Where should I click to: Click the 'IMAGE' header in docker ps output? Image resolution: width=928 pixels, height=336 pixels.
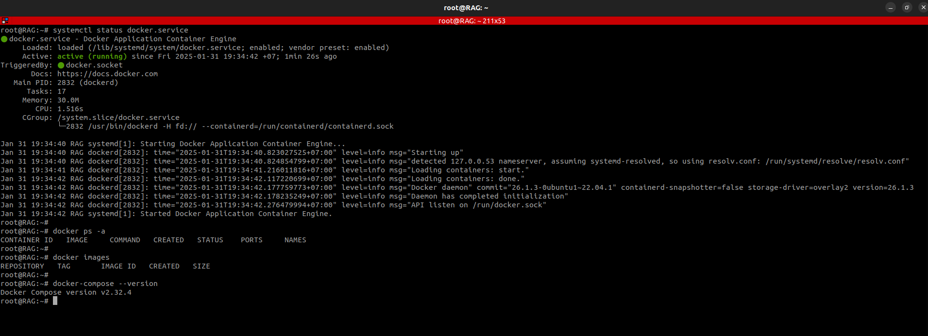pyautogui.click(x=77, y=240)
